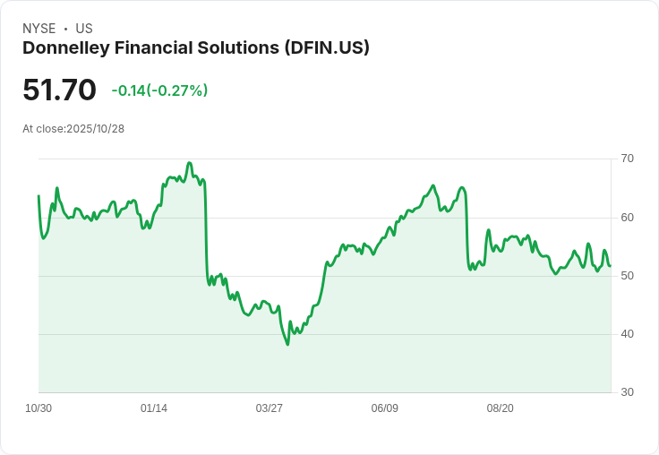Screen dimensions: 659x455
Task: Click the 01/14 date axis label
Action: tap(154, 408)
